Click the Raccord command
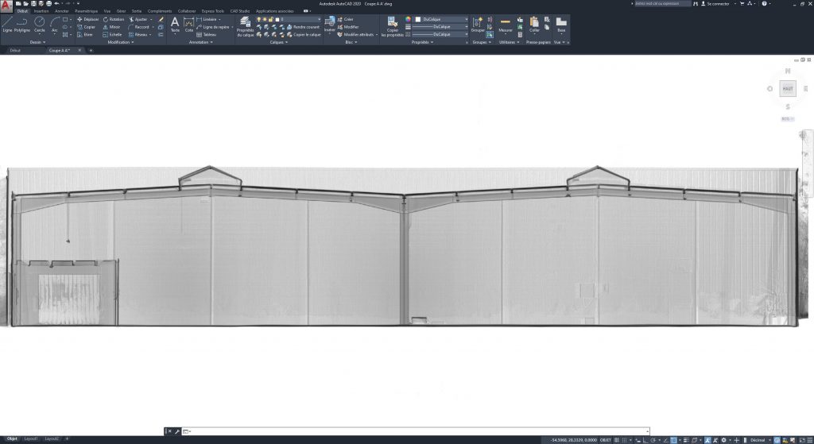This screenshot has height=444, width=814. [x=138, y=27]
